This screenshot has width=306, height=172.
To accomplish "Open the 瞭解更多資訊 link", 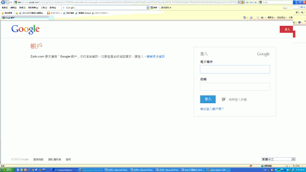I will tap(156, 56).
